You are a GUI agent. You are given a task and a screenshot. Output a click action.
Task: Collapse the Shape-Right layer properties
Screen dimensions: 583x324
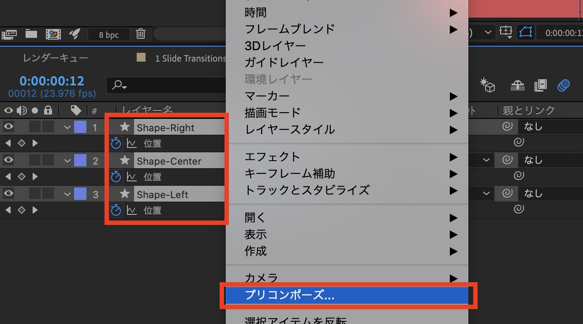click(67, 127)
